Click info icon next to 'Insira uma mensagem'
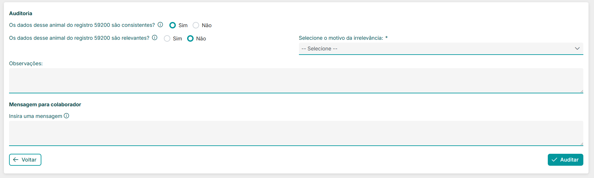Screen dimensions: 594x178 click(x=67, y=116)
